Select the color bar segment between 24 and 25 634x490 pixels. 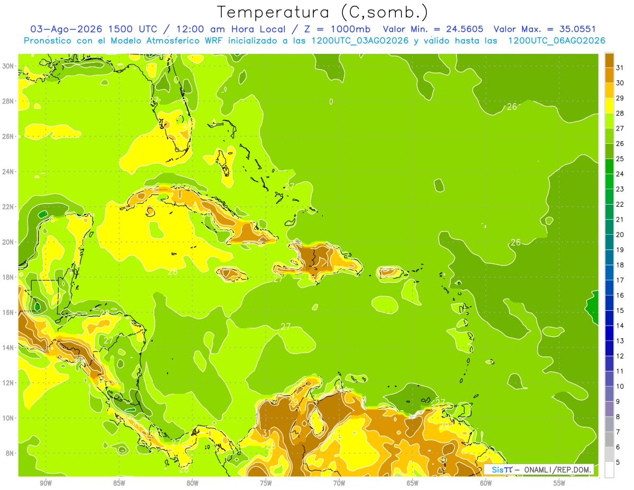tap(609, 166)
